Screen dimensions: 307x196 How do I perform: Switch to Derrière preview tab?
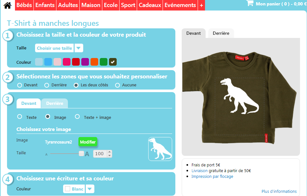coord(221,33)
